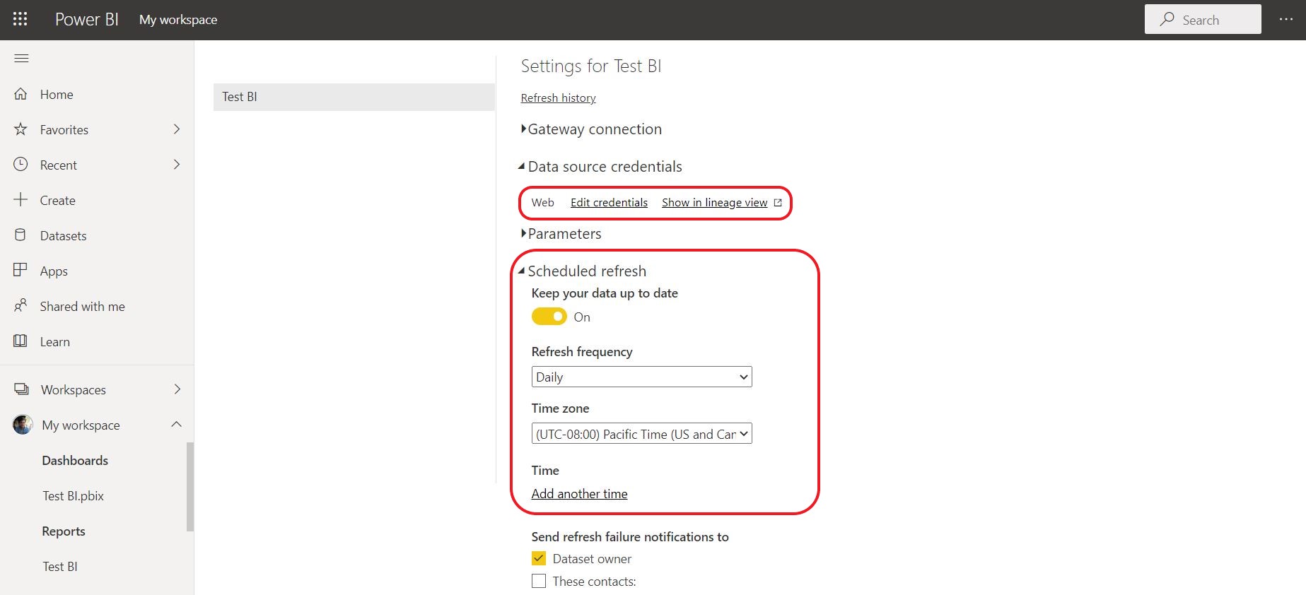This screenshot has width=1306, height=595.
Task: Click the Dashboards heading in sidebar
Action: [x=75, y=460]
